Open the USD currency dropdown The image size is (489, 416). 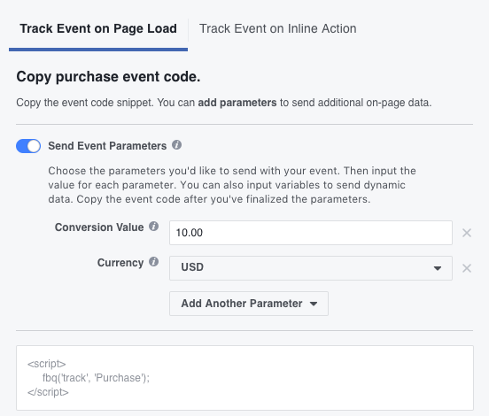coord(311,268)
